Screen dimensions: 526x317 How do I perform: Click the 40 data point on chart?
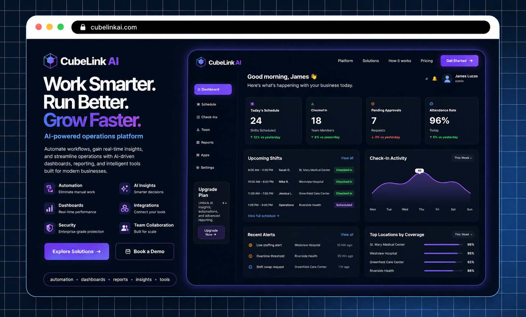click(420, 171)
